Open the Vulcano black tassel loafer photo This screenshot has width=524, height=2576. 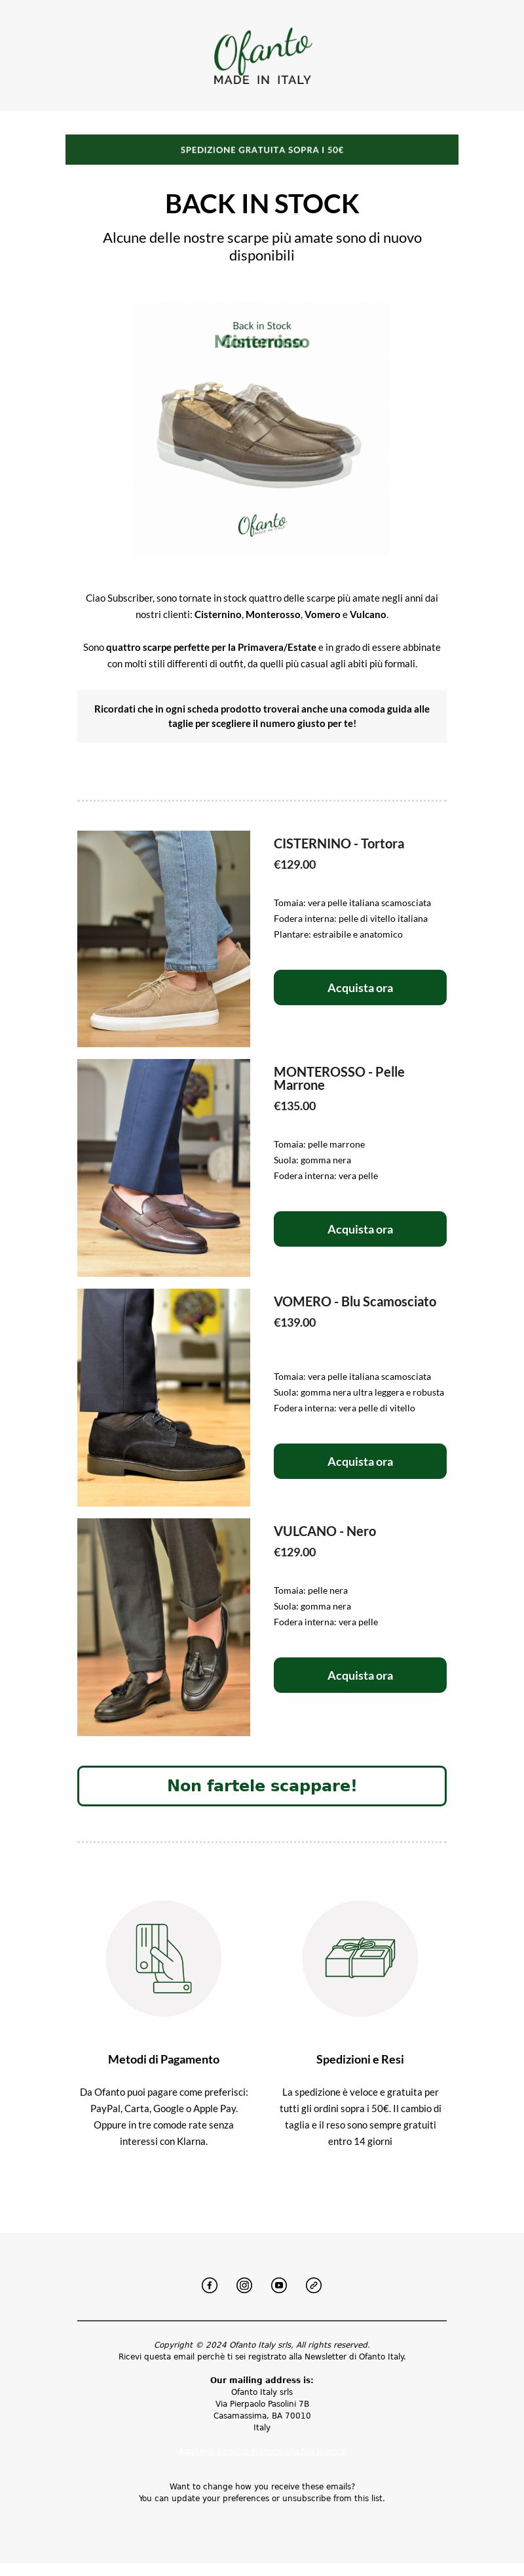[164, 1627]
